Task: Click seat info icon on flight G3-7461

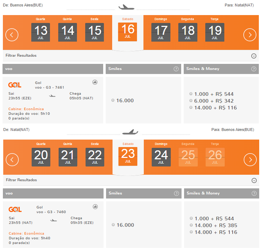Action: (95, 82)
